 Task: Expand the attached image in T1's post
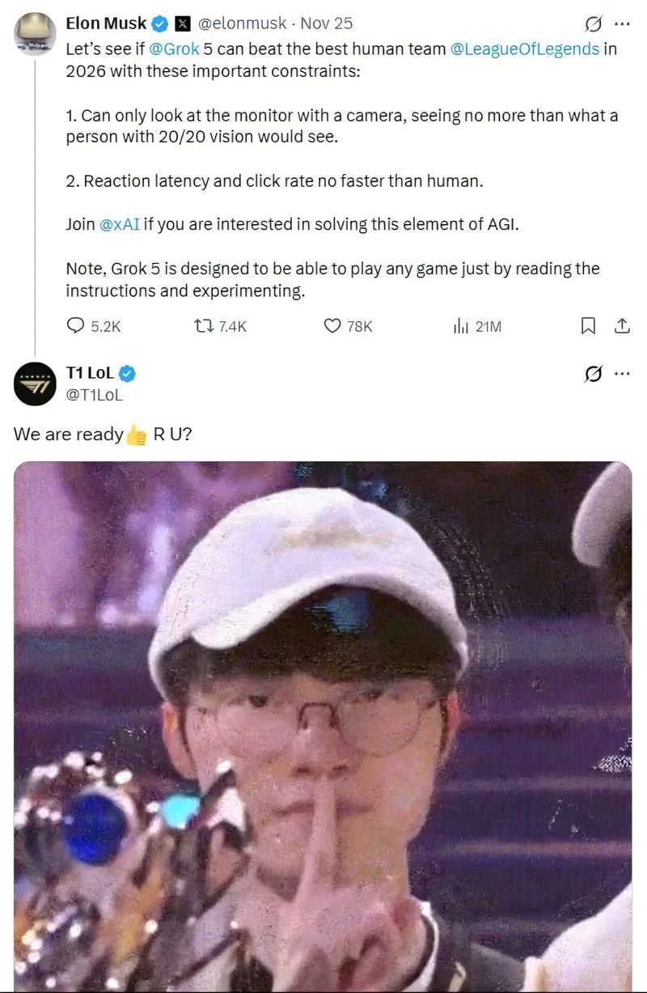(x=323, y=727)
